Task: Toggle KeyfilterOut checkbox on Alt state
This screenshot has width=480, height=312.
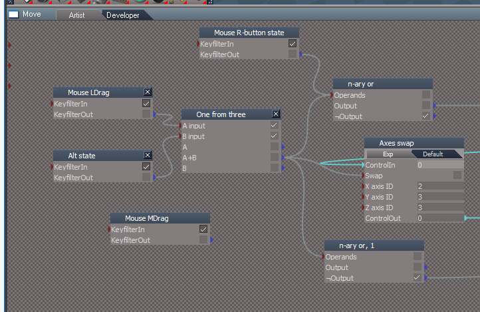Action: pos(146,177)
